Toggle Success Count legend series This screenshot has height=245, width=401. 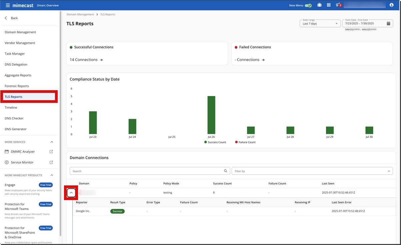click(215, 142)
